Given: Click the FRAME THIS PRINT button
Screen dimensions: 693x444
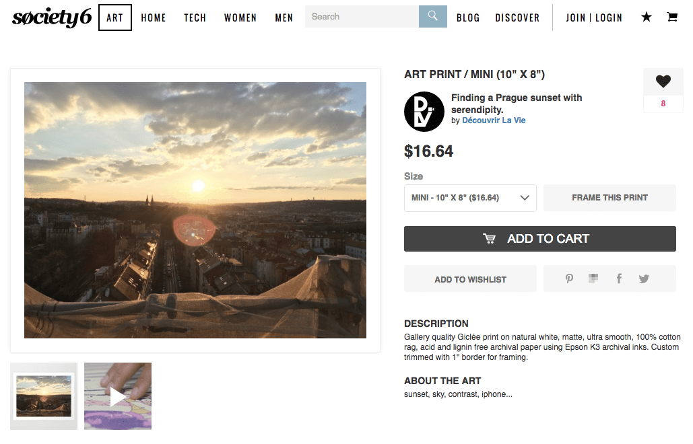Looking at the screenshot, I should (x=609, y=198).
